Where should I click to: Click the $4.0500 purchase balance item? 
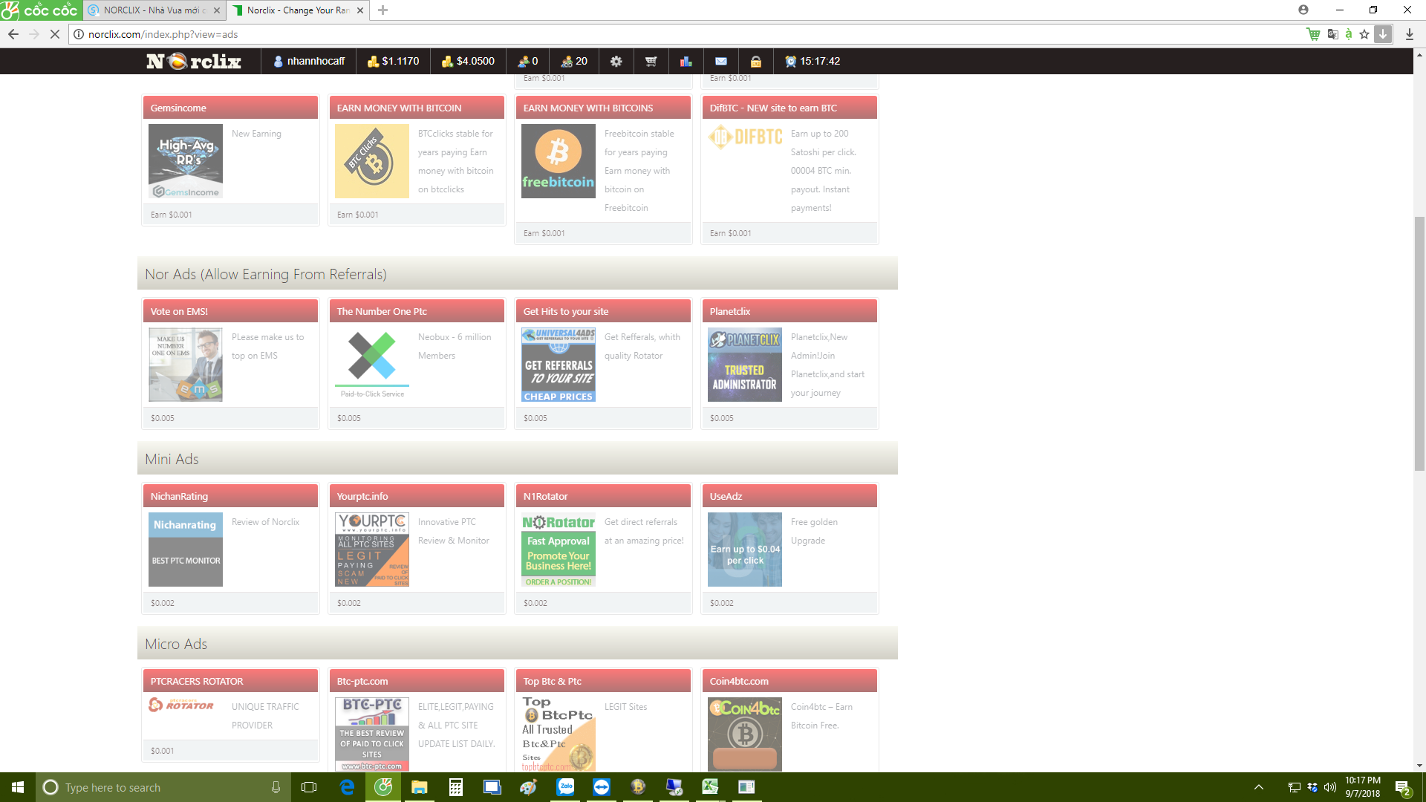468,62
